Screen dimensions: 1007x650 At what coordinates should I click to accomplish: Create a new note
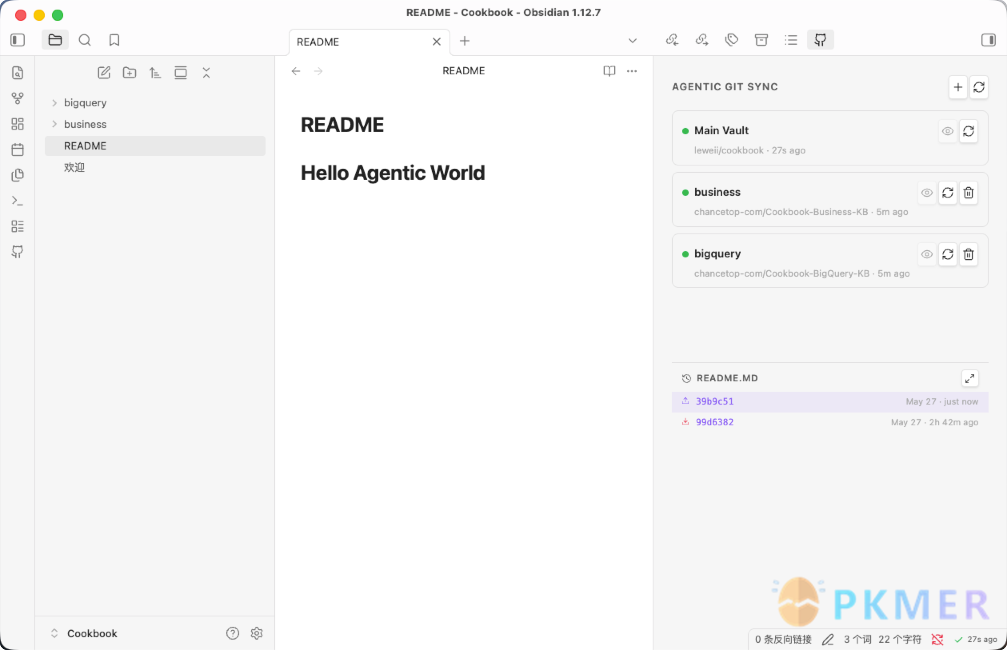click(104, 73)
